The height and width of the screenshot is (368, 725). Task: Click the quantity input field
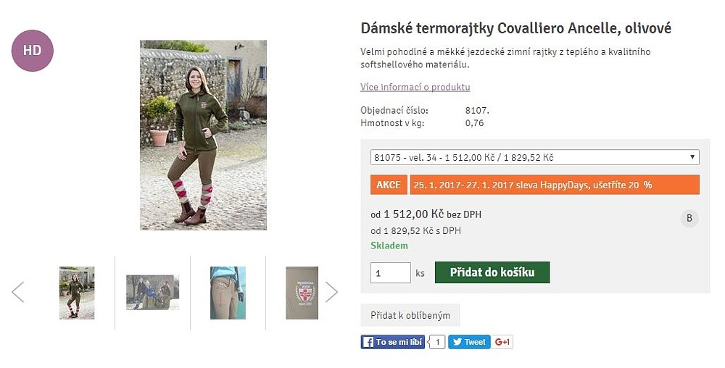click(x=390, y=273)
